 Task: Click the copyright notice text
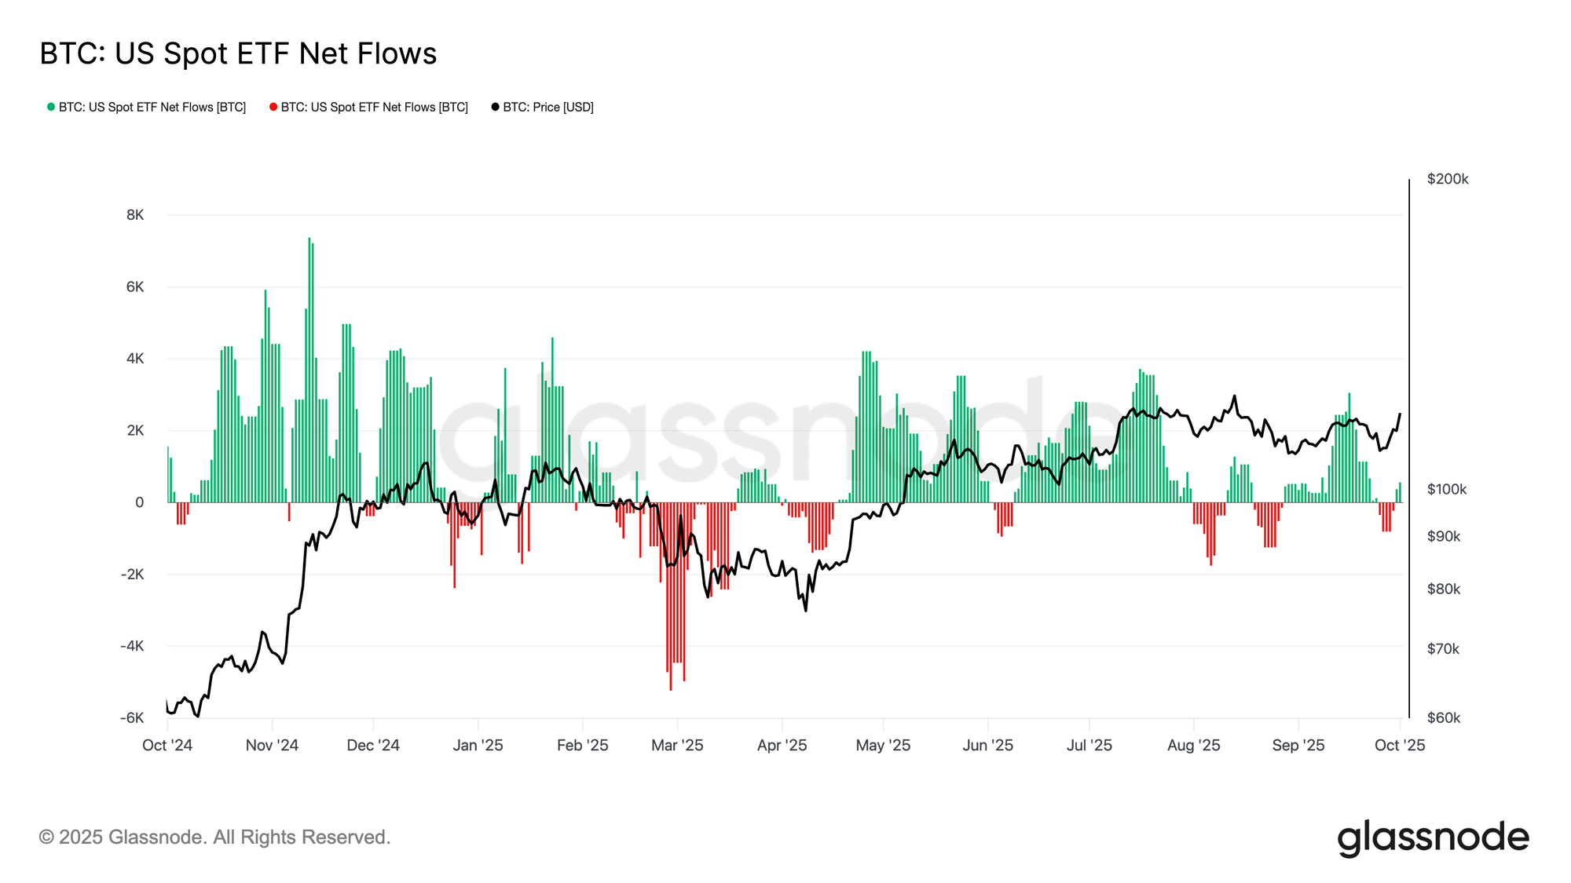(214, 837)
